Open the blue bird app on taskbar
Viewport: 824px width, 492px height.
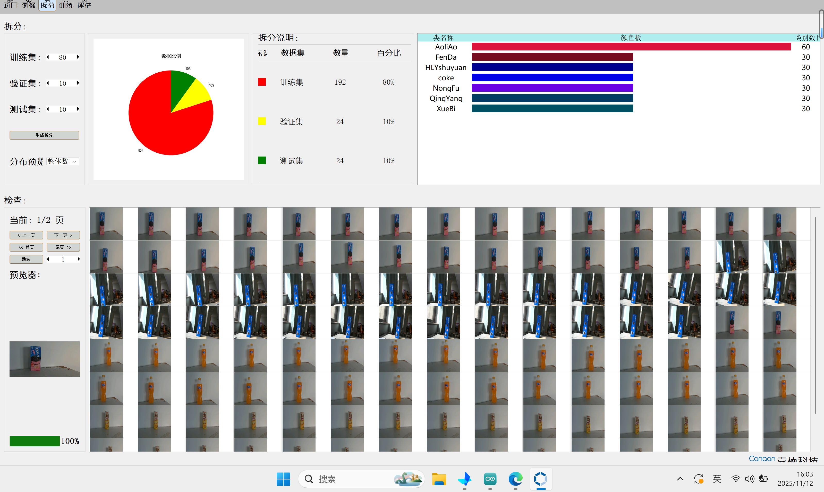pyautogui.click(x=465, y=479)
